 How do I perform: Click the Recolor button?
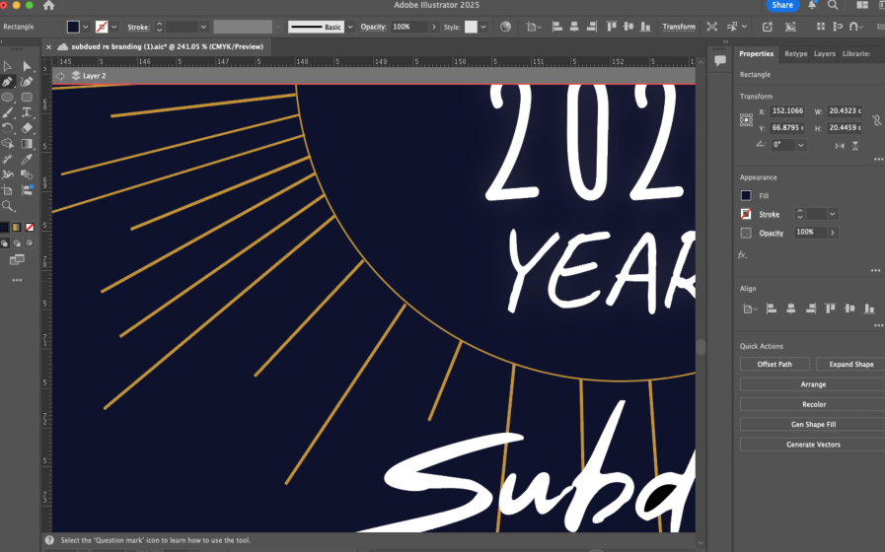pos(813,404)
